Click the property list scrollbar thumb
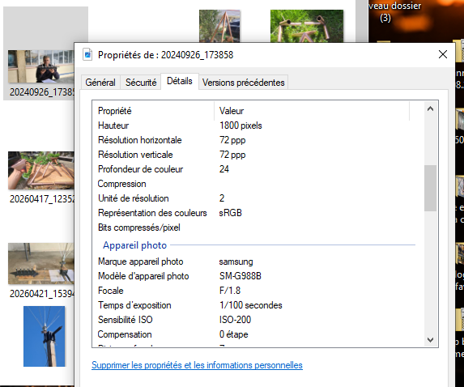 pyautogui.click(x=430, y=188)
